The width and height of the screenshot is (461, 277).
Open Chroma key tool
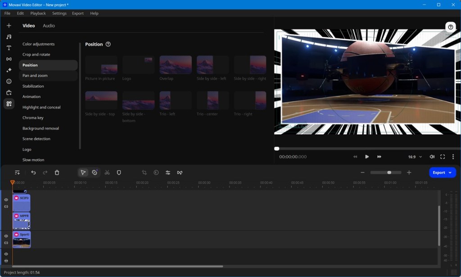(33, 118)
